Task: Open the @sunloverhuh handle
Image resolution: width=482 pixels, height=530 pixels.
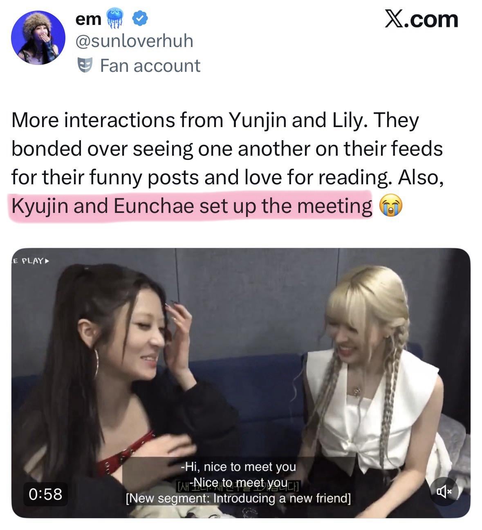Action: (135, 41)
